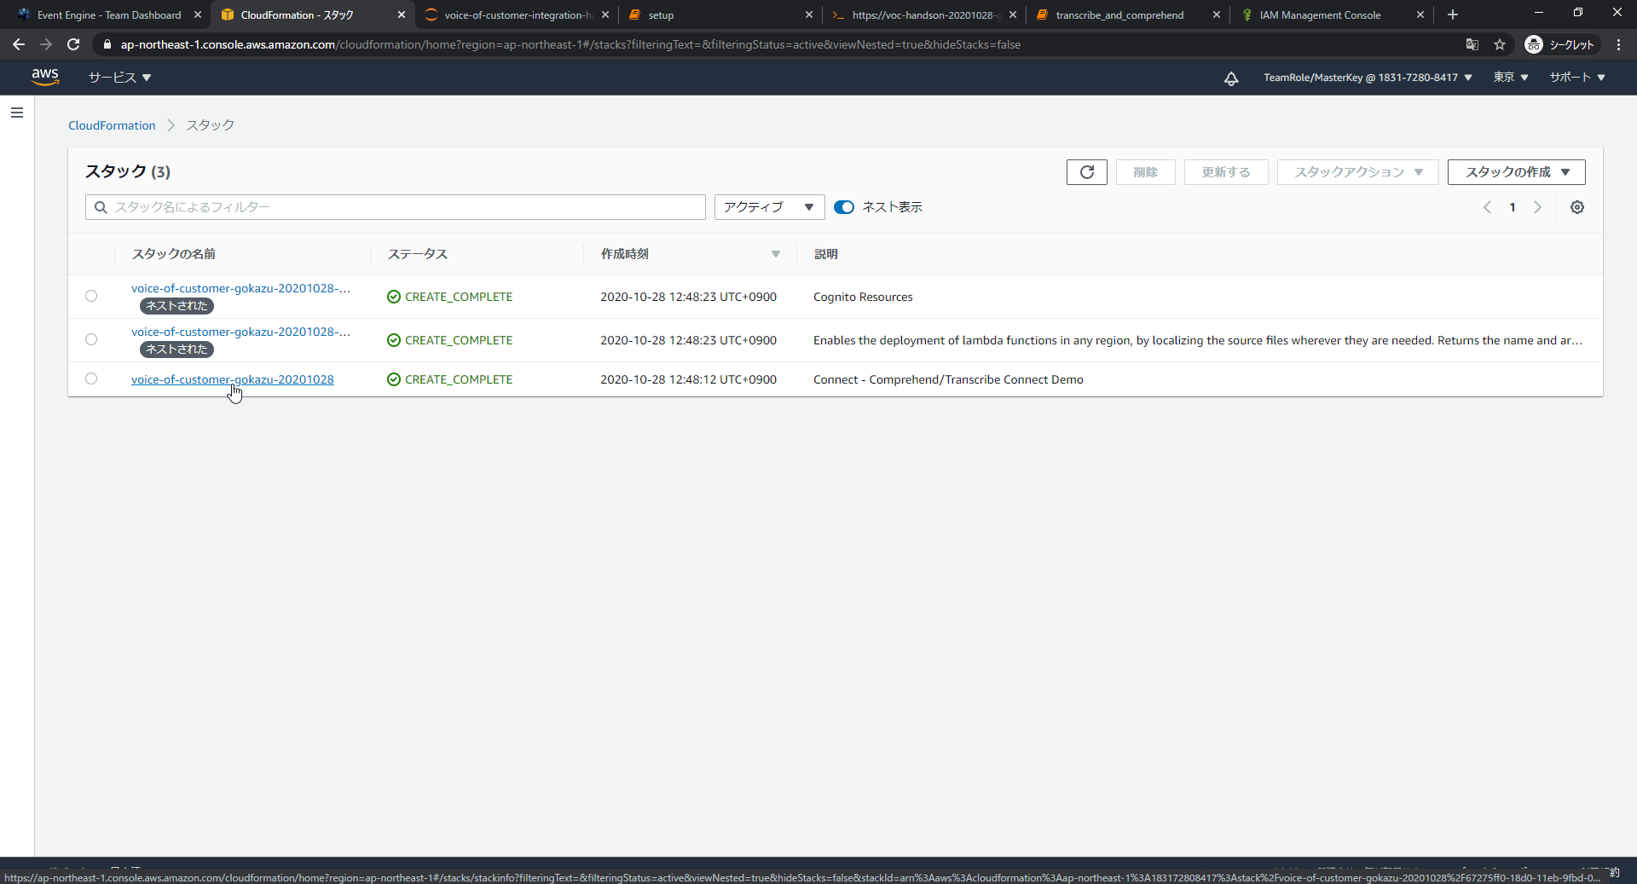
Task: Go to previous page of stacks
Action: click(x=1487, y=207)
